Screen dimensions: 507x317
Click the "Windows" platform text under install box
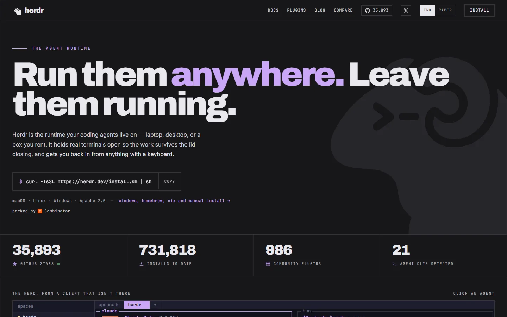63,201
